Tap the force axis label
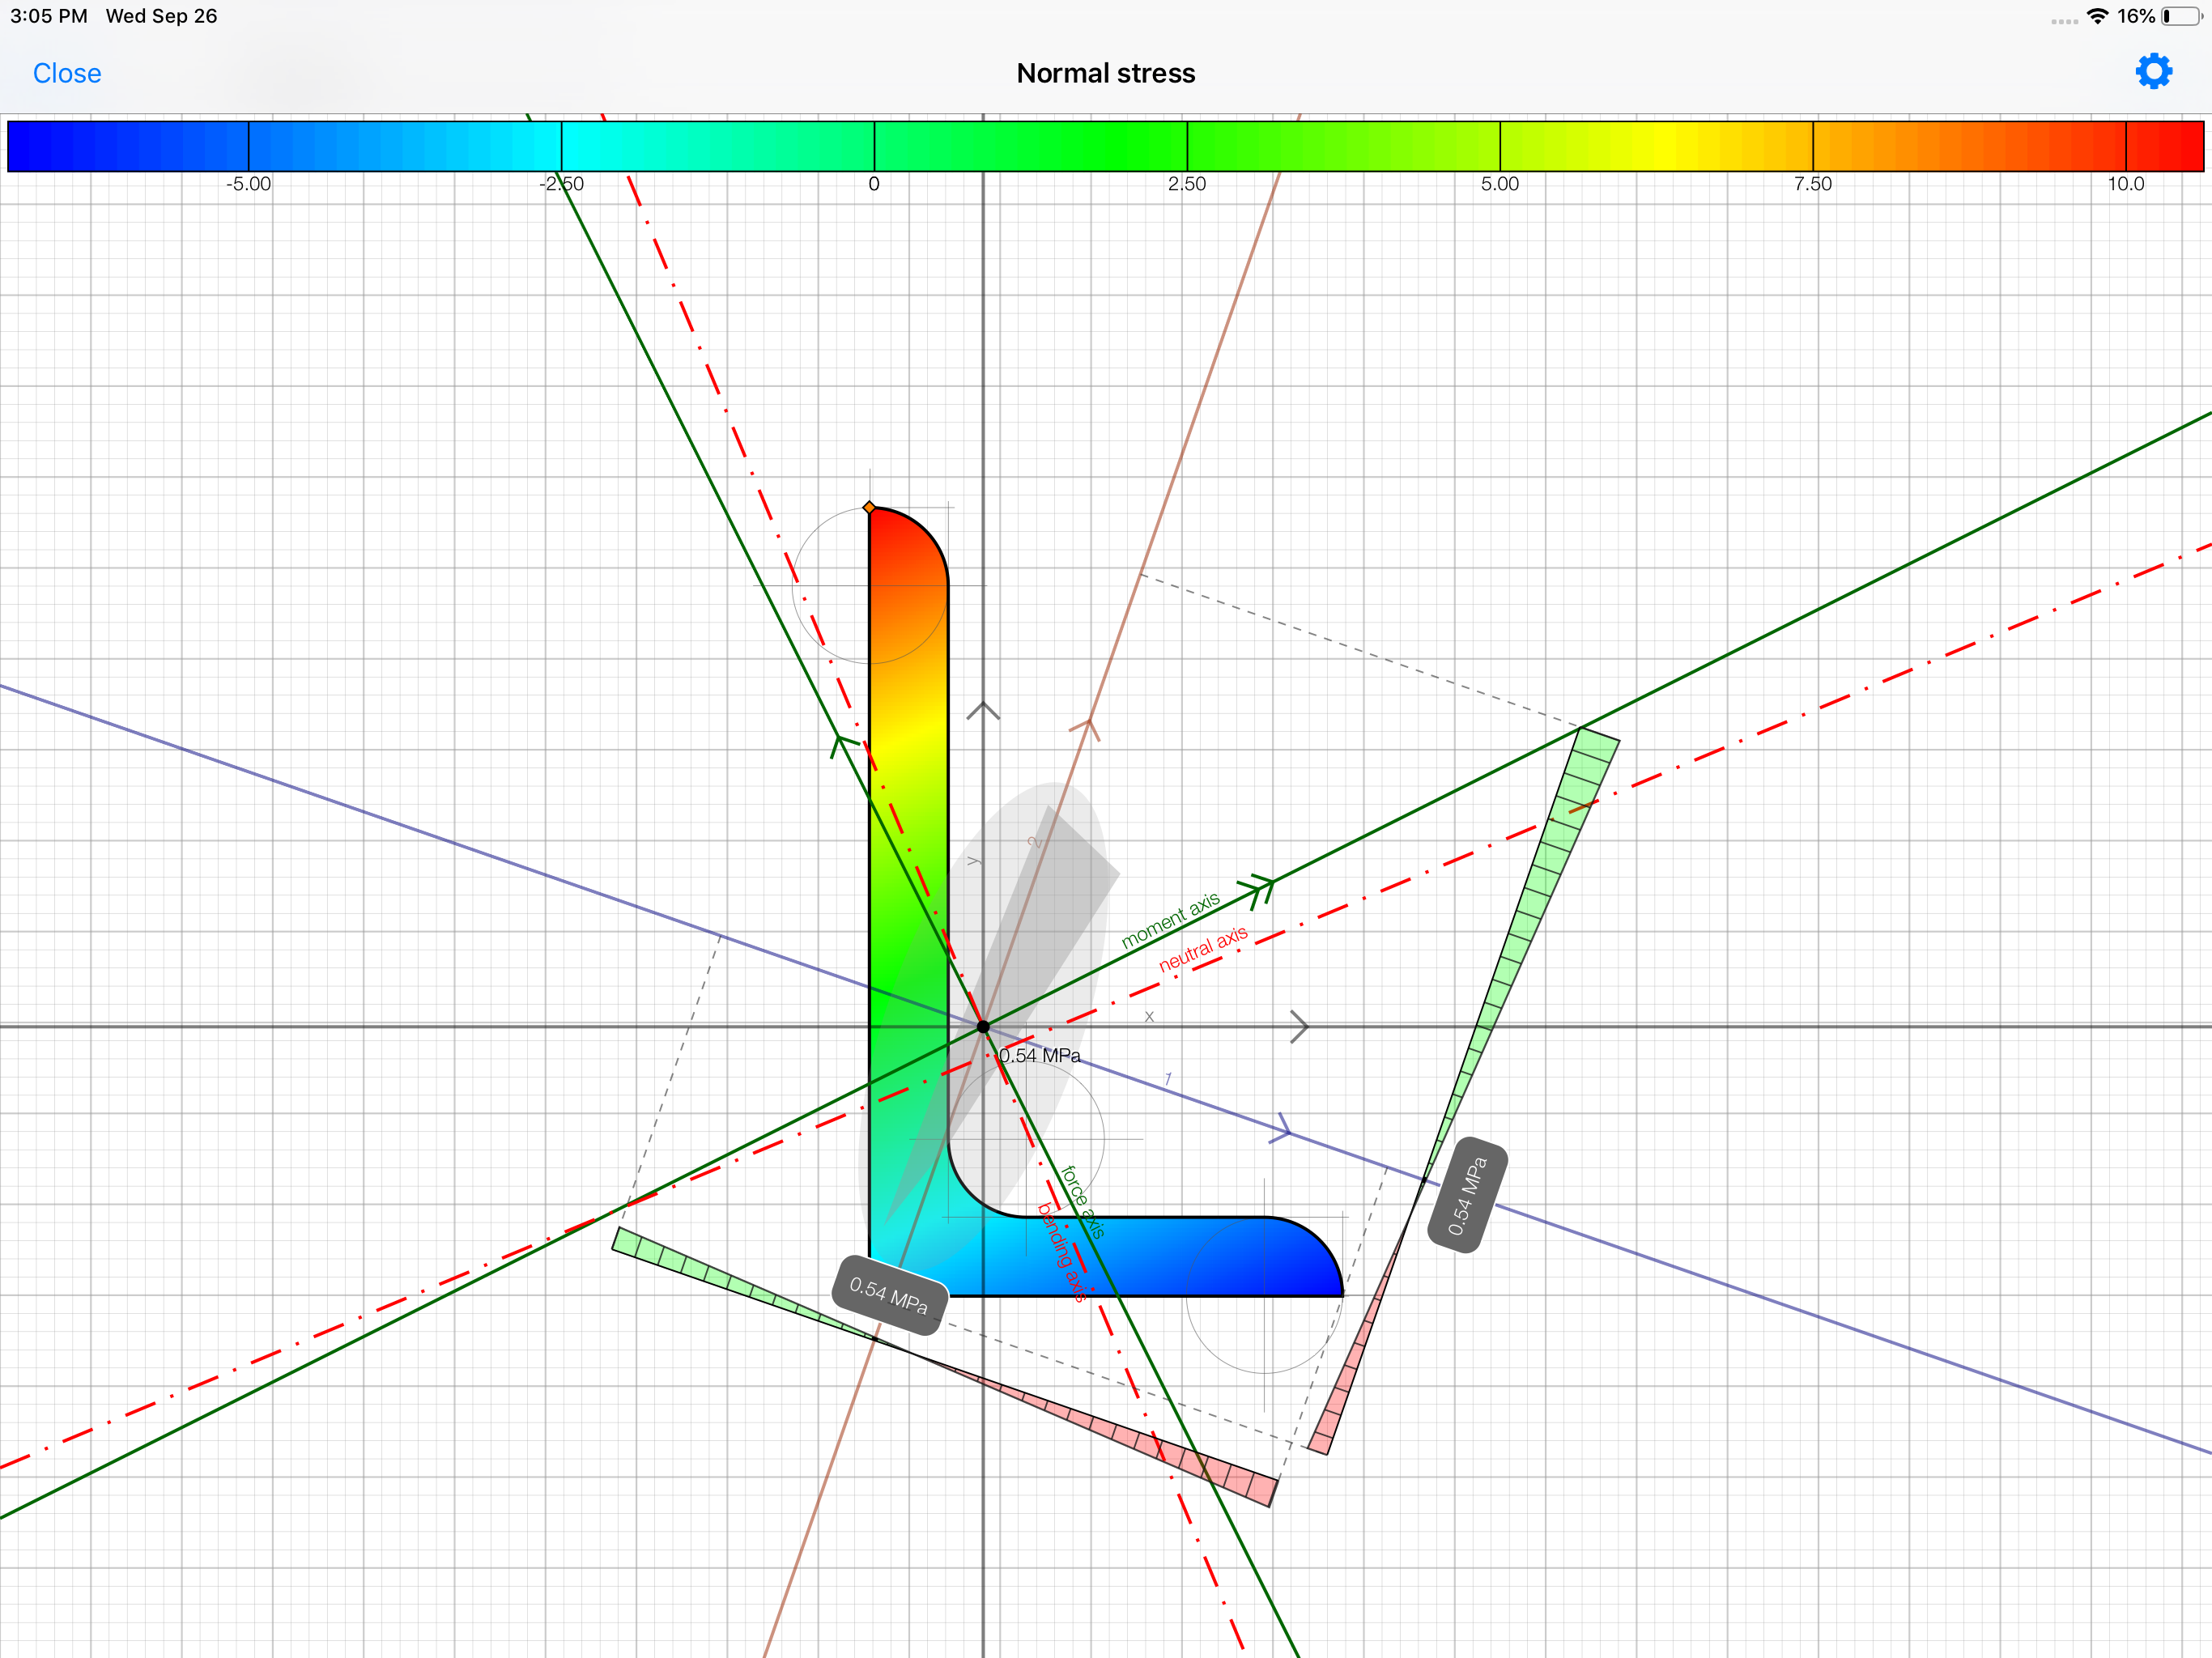Screen dimensions: 2212x1658 (x=1083, y=1202)
